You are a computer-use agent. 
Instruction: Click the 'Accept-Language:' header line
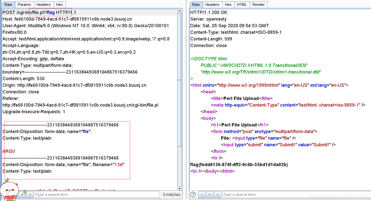tap(21, 46)
